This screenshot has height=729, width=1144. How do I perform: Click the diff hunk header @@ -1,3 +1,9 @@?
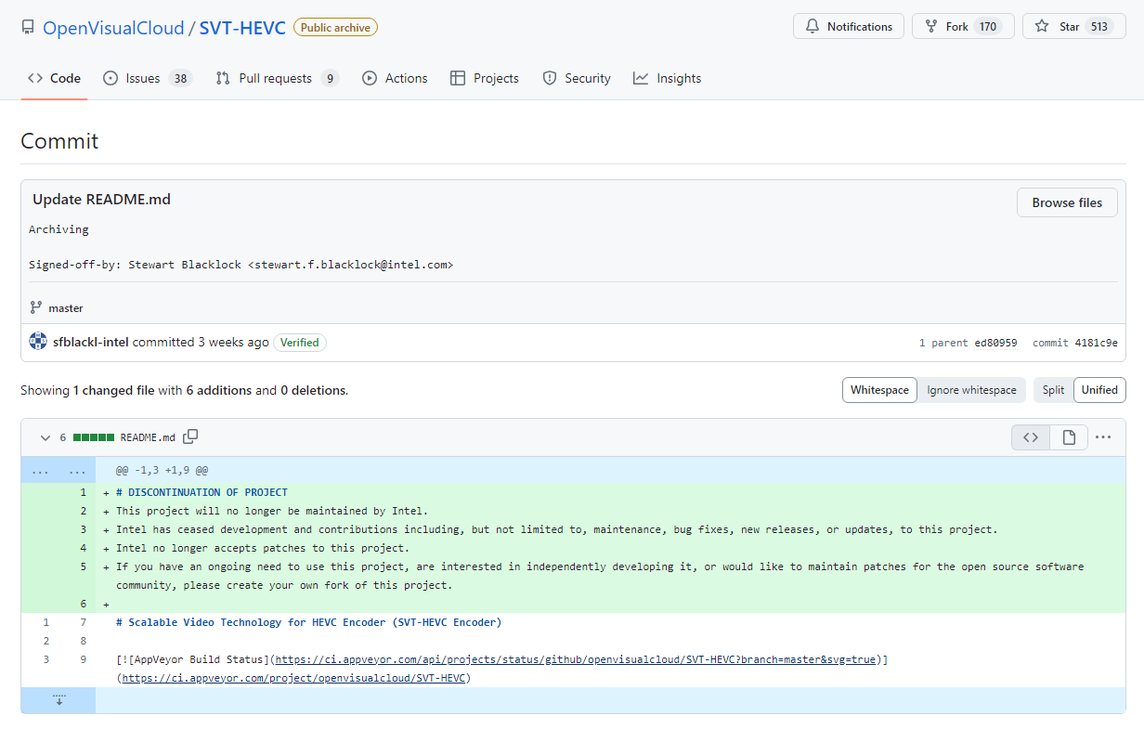[x=162, y=471]
